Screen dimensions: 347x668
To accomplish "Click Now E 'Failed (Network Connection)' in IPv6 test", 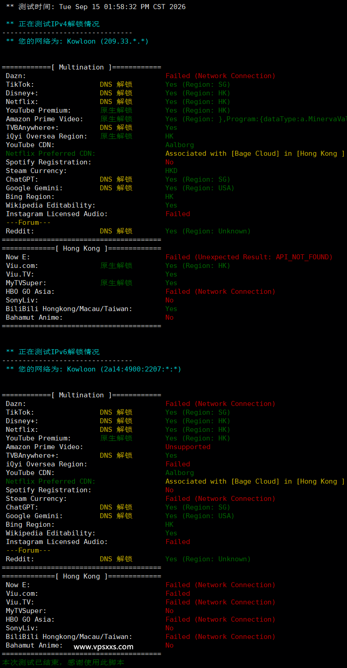I will pyautogui.click(x=220, y=585).
